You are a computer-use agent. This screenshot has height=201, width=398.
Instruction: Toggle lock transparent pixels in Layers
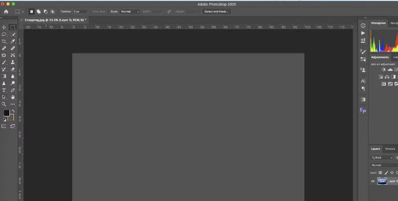click(x=380, y=172)
